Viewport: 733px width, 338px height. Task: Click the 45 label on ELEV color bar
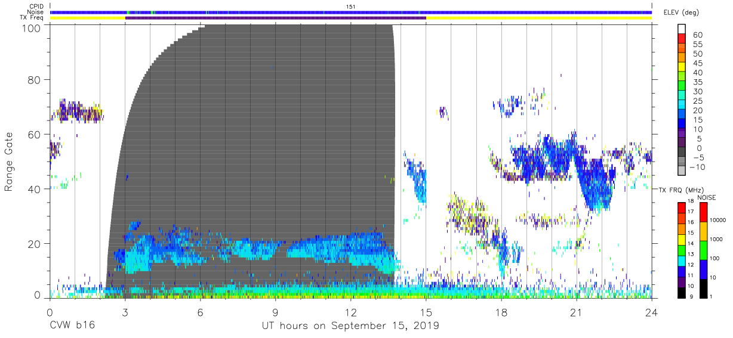(698, 64)
